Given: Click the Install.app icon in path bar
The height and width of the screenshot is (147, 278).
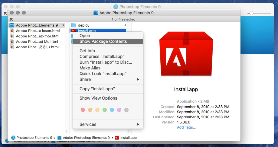Looking at the screenshot, I should tap(117, 138).
